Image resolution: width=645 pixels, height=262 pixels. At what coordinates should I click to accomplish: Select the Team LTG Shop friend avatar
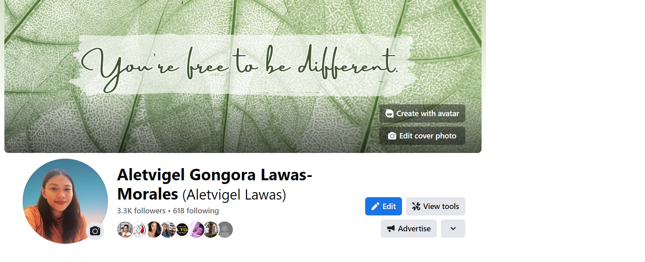click(x=182, y=230)
